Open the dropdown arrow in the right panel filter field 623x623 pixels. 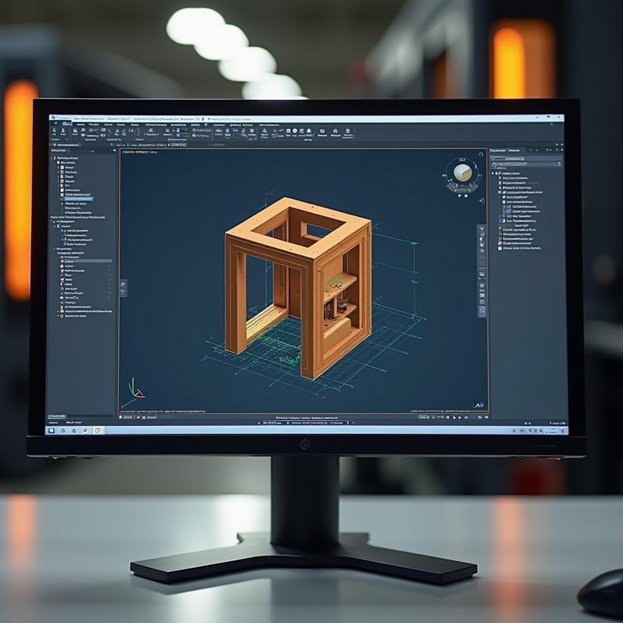coord(559,164)
